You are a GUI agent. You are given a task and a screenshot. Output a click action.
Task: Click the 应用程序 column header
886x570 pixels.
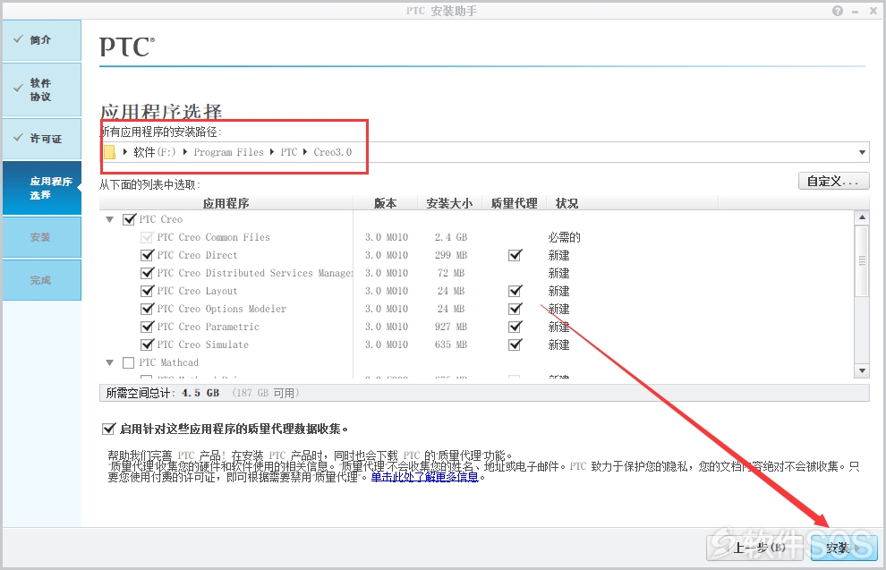click(x=226, y=203)
